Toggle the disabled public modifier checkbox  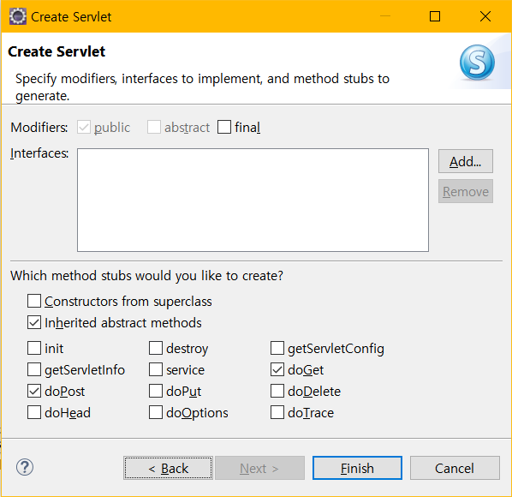84,127
